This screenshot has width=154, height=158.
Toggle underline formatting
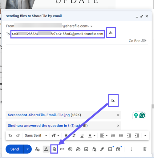coord(82,135)
